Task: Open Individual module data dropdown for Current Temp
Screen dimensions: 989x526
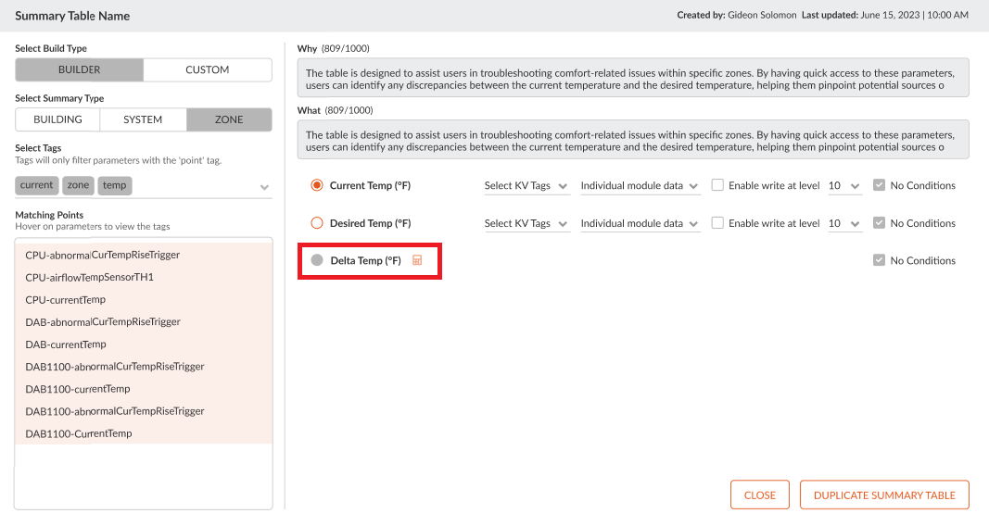Action: pos(640,186)
